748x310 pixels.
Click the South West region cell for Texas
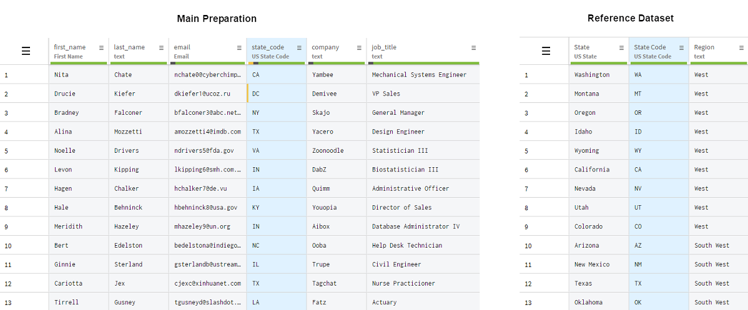(712, 283)
